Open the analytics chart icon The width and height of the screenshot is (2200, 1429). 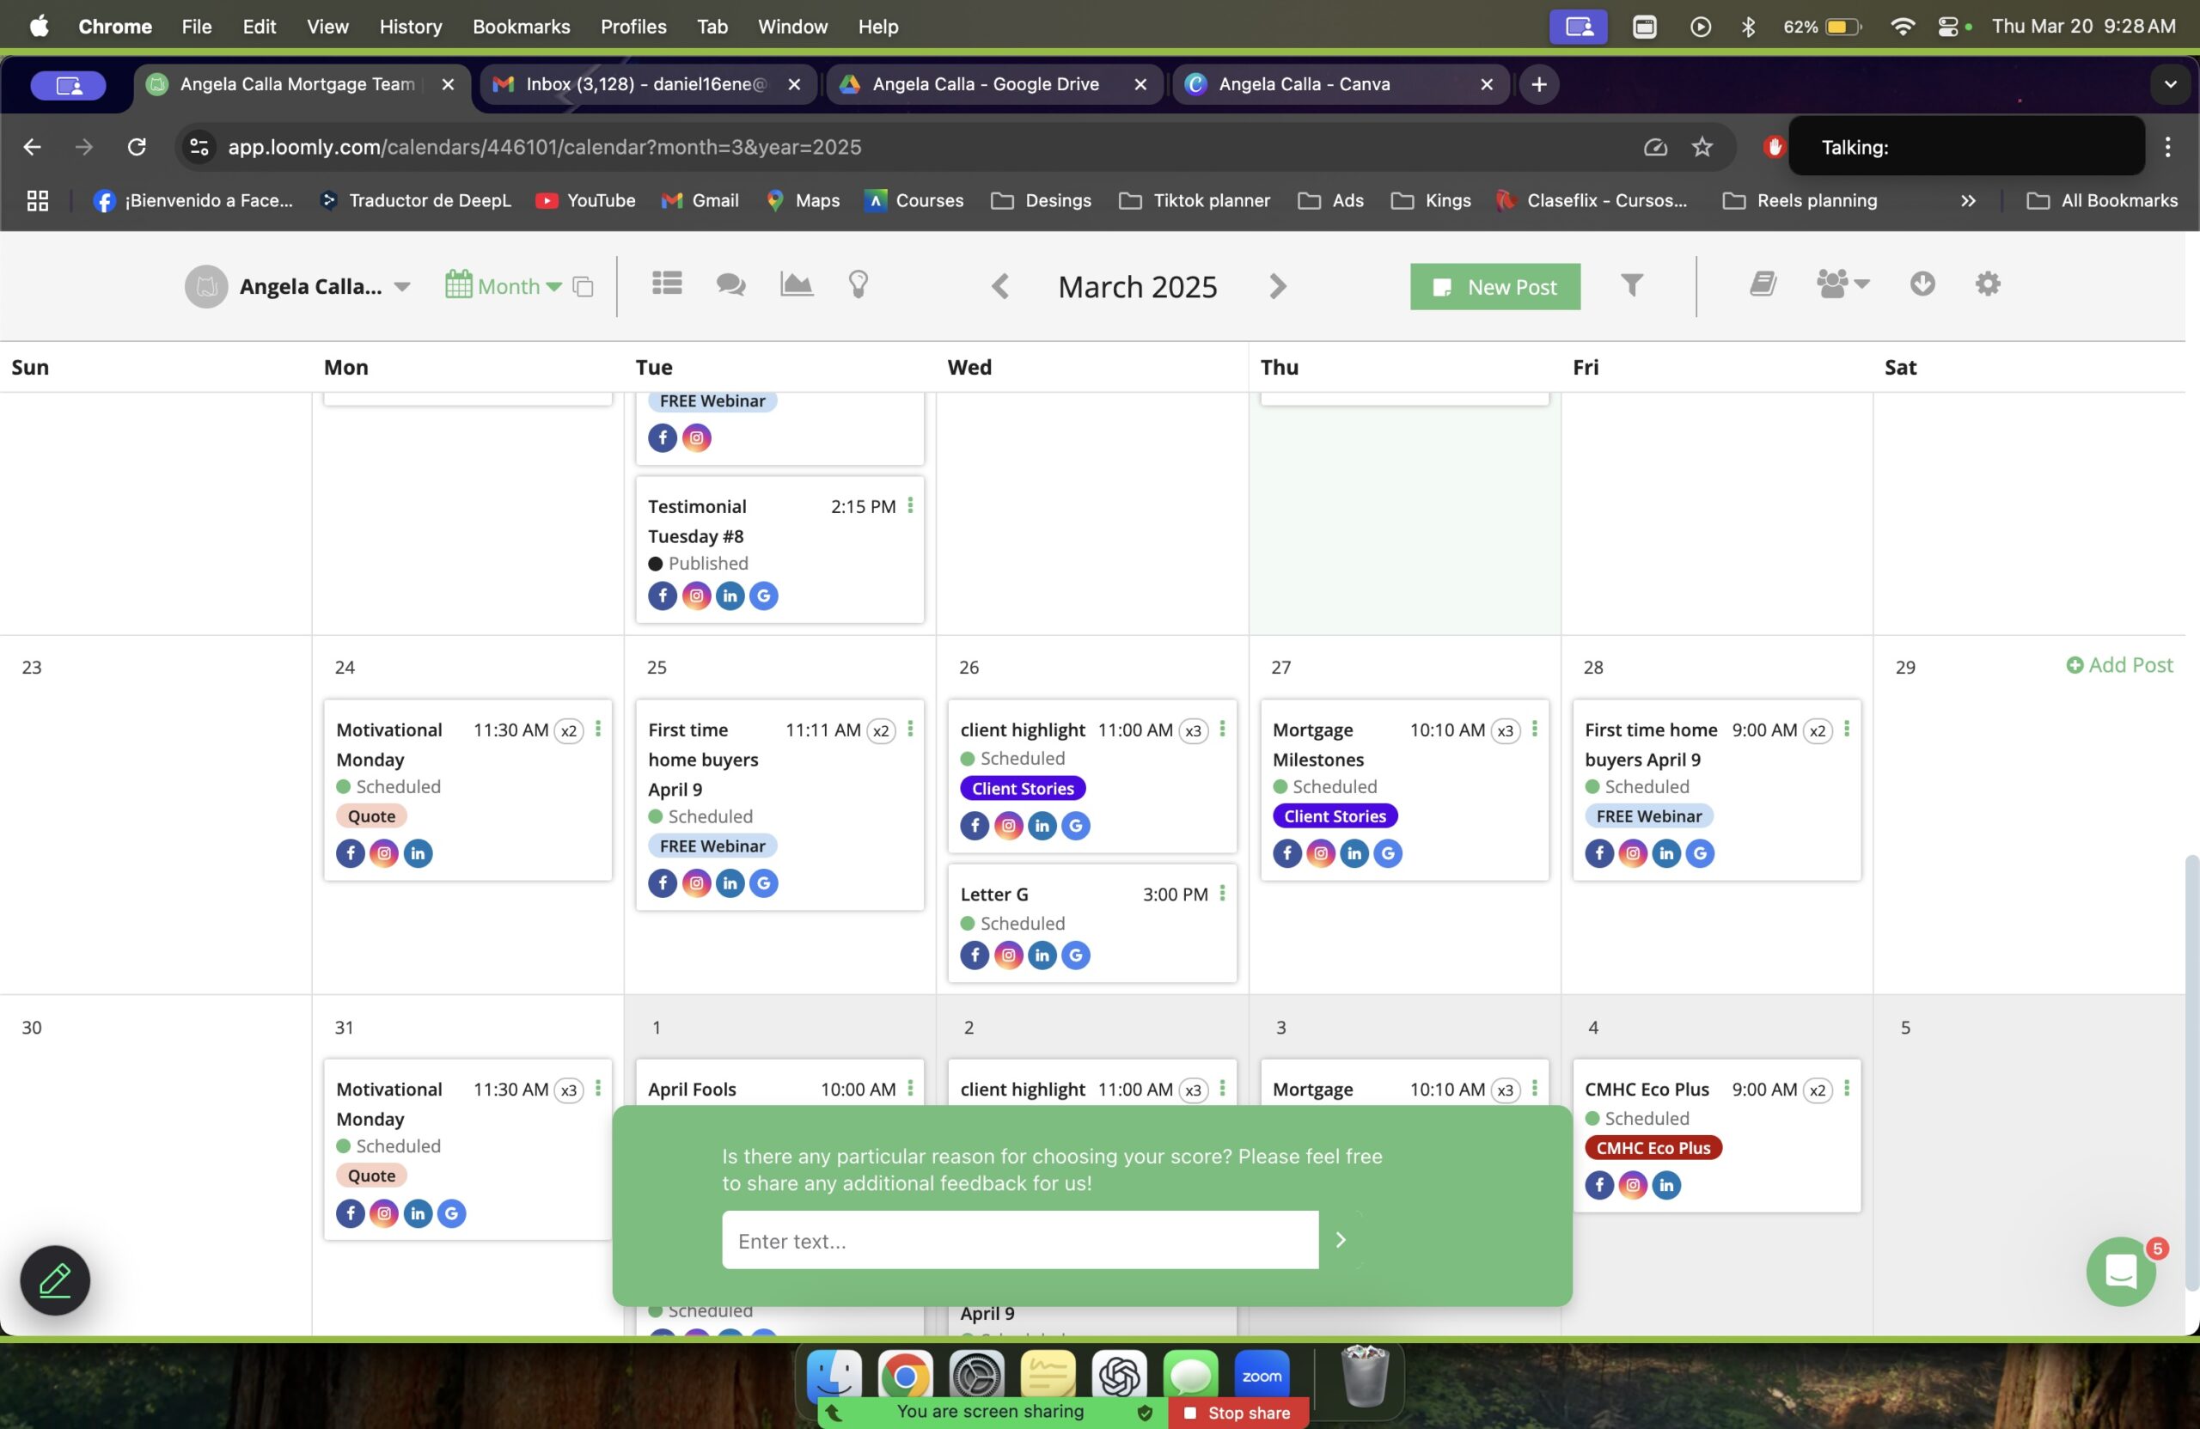[x=796, y=284]
